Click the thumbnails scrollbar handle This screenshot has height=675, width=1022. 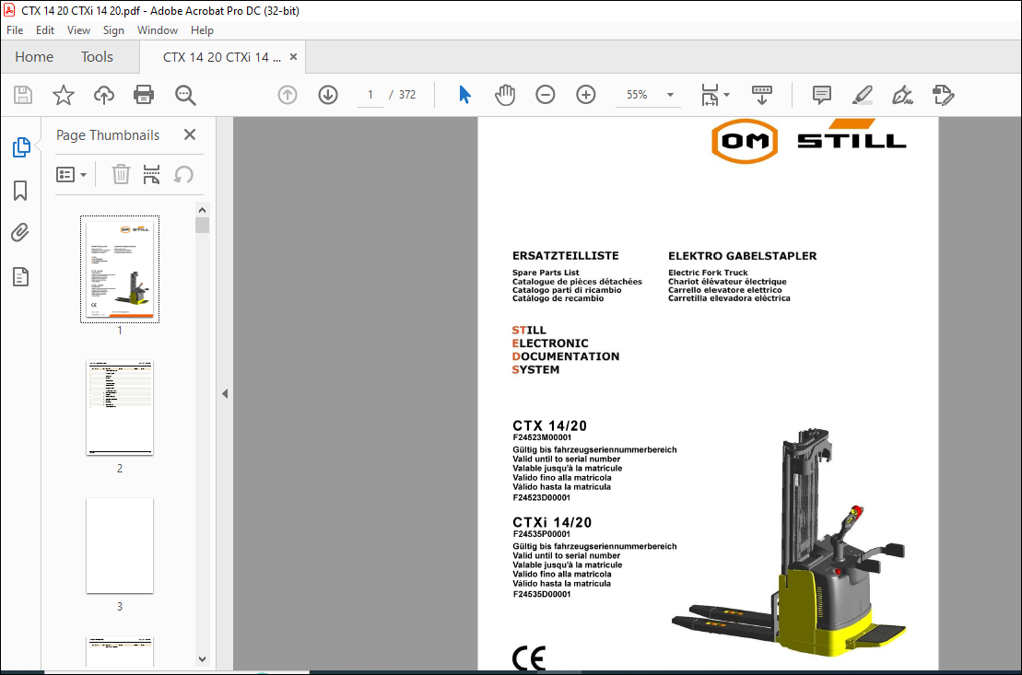(202, 226)
